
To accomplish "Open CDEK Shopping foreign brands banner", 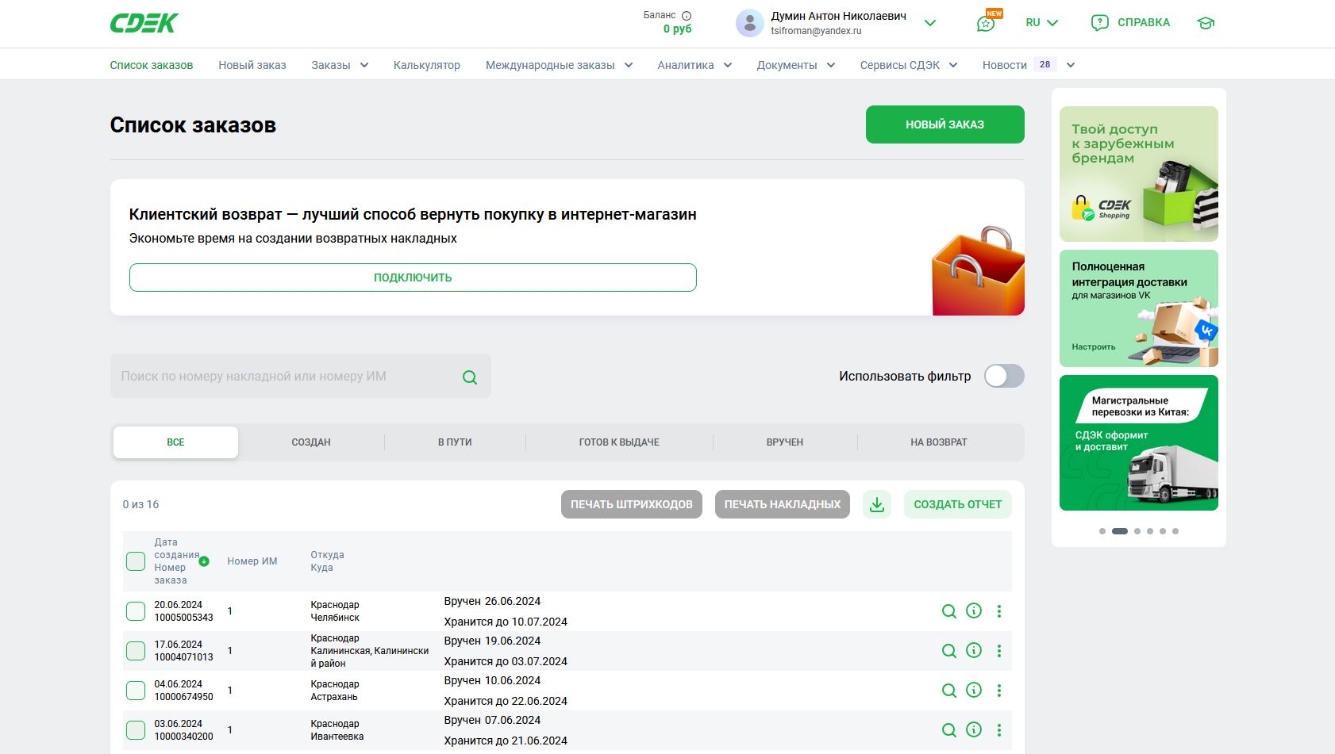I will click(1139, 174).
